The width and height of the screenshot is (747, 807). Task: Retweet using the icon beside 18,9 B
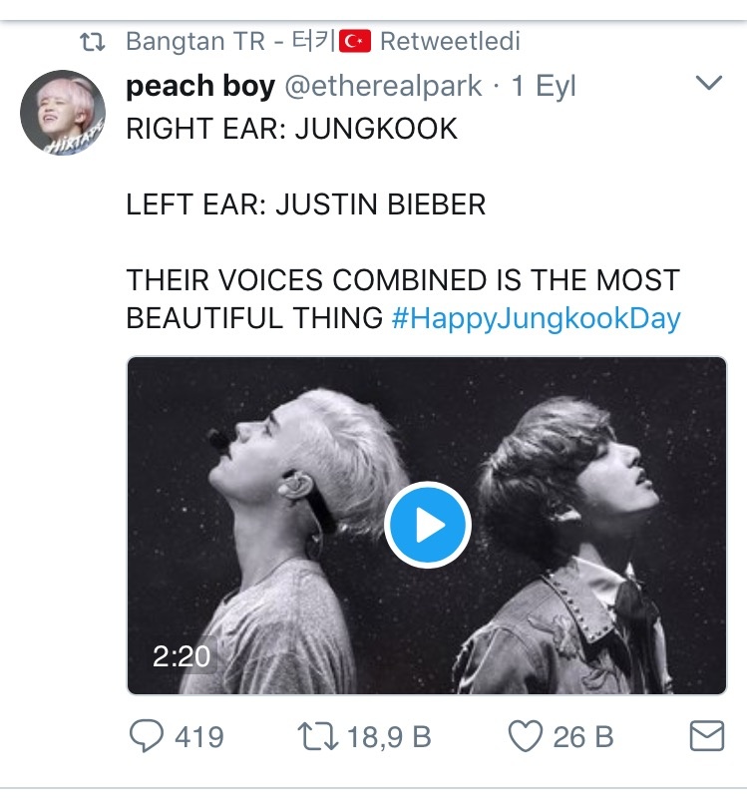(317, 737)
